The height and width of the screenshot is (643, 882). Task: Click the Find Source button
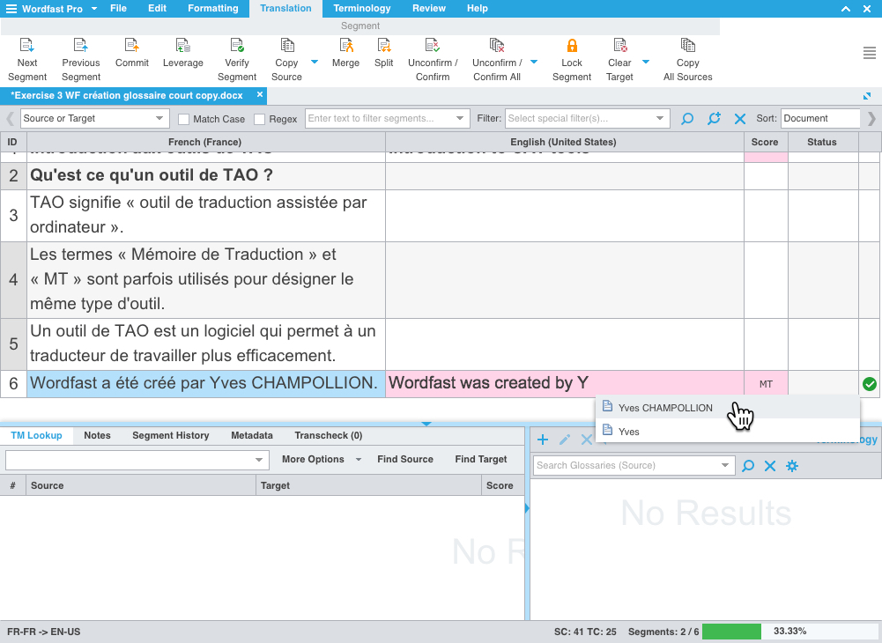pos(405,460)
